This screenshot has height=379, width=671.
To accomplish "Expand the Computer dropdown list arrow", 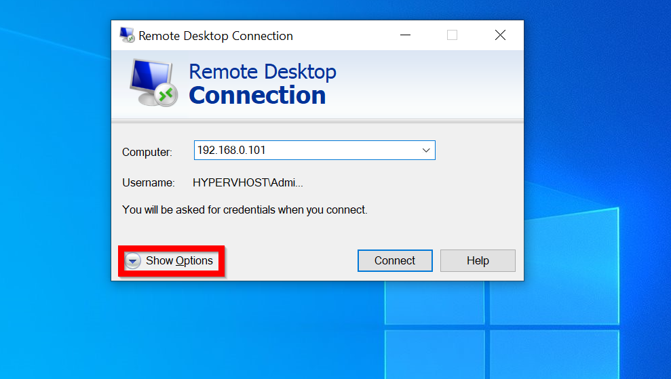I will click(426, 151).
